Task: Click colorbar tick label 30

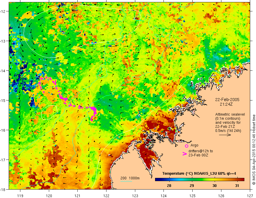Action: point(214,185)
